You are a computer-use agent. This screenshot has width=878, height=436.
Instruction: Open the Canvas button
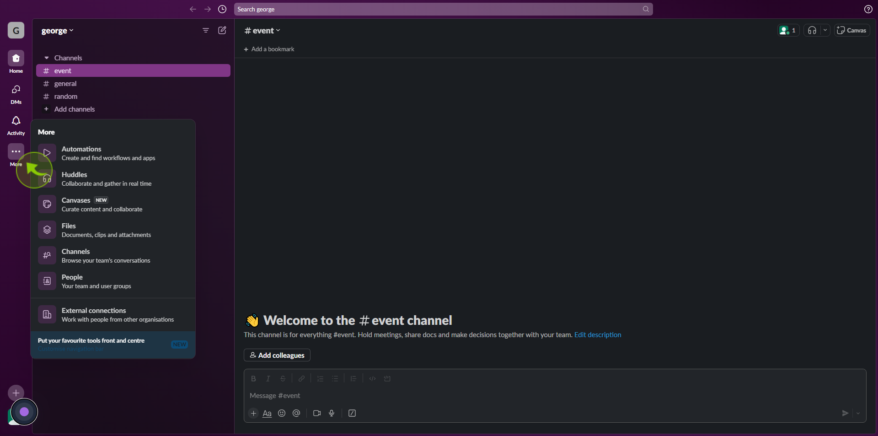click(x=852, y=30)
